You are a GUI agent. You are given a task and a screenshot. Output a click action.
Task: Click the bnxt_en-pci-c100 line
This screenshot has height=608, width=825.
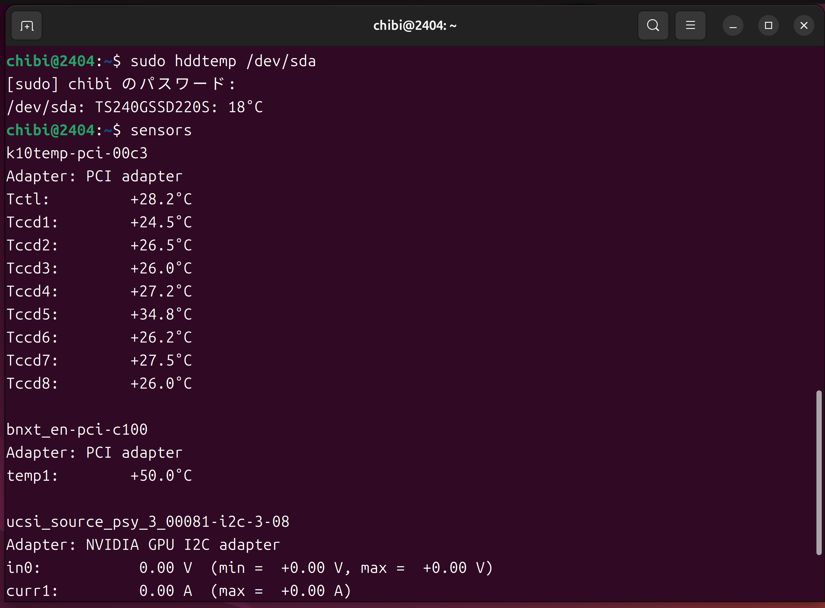(x=77, y=430)
